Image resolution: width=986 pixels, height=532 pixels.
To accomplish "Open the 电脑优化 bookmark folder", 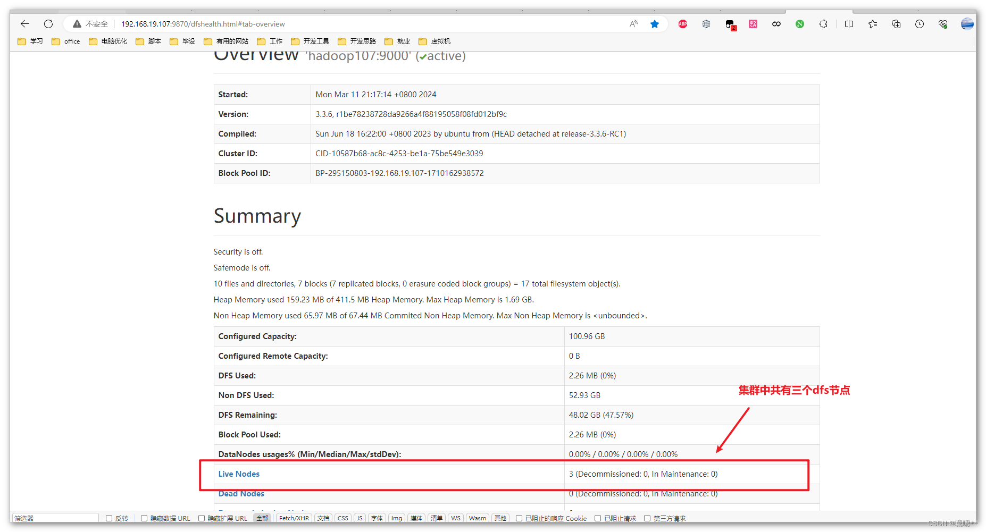I will coord(108,41).
